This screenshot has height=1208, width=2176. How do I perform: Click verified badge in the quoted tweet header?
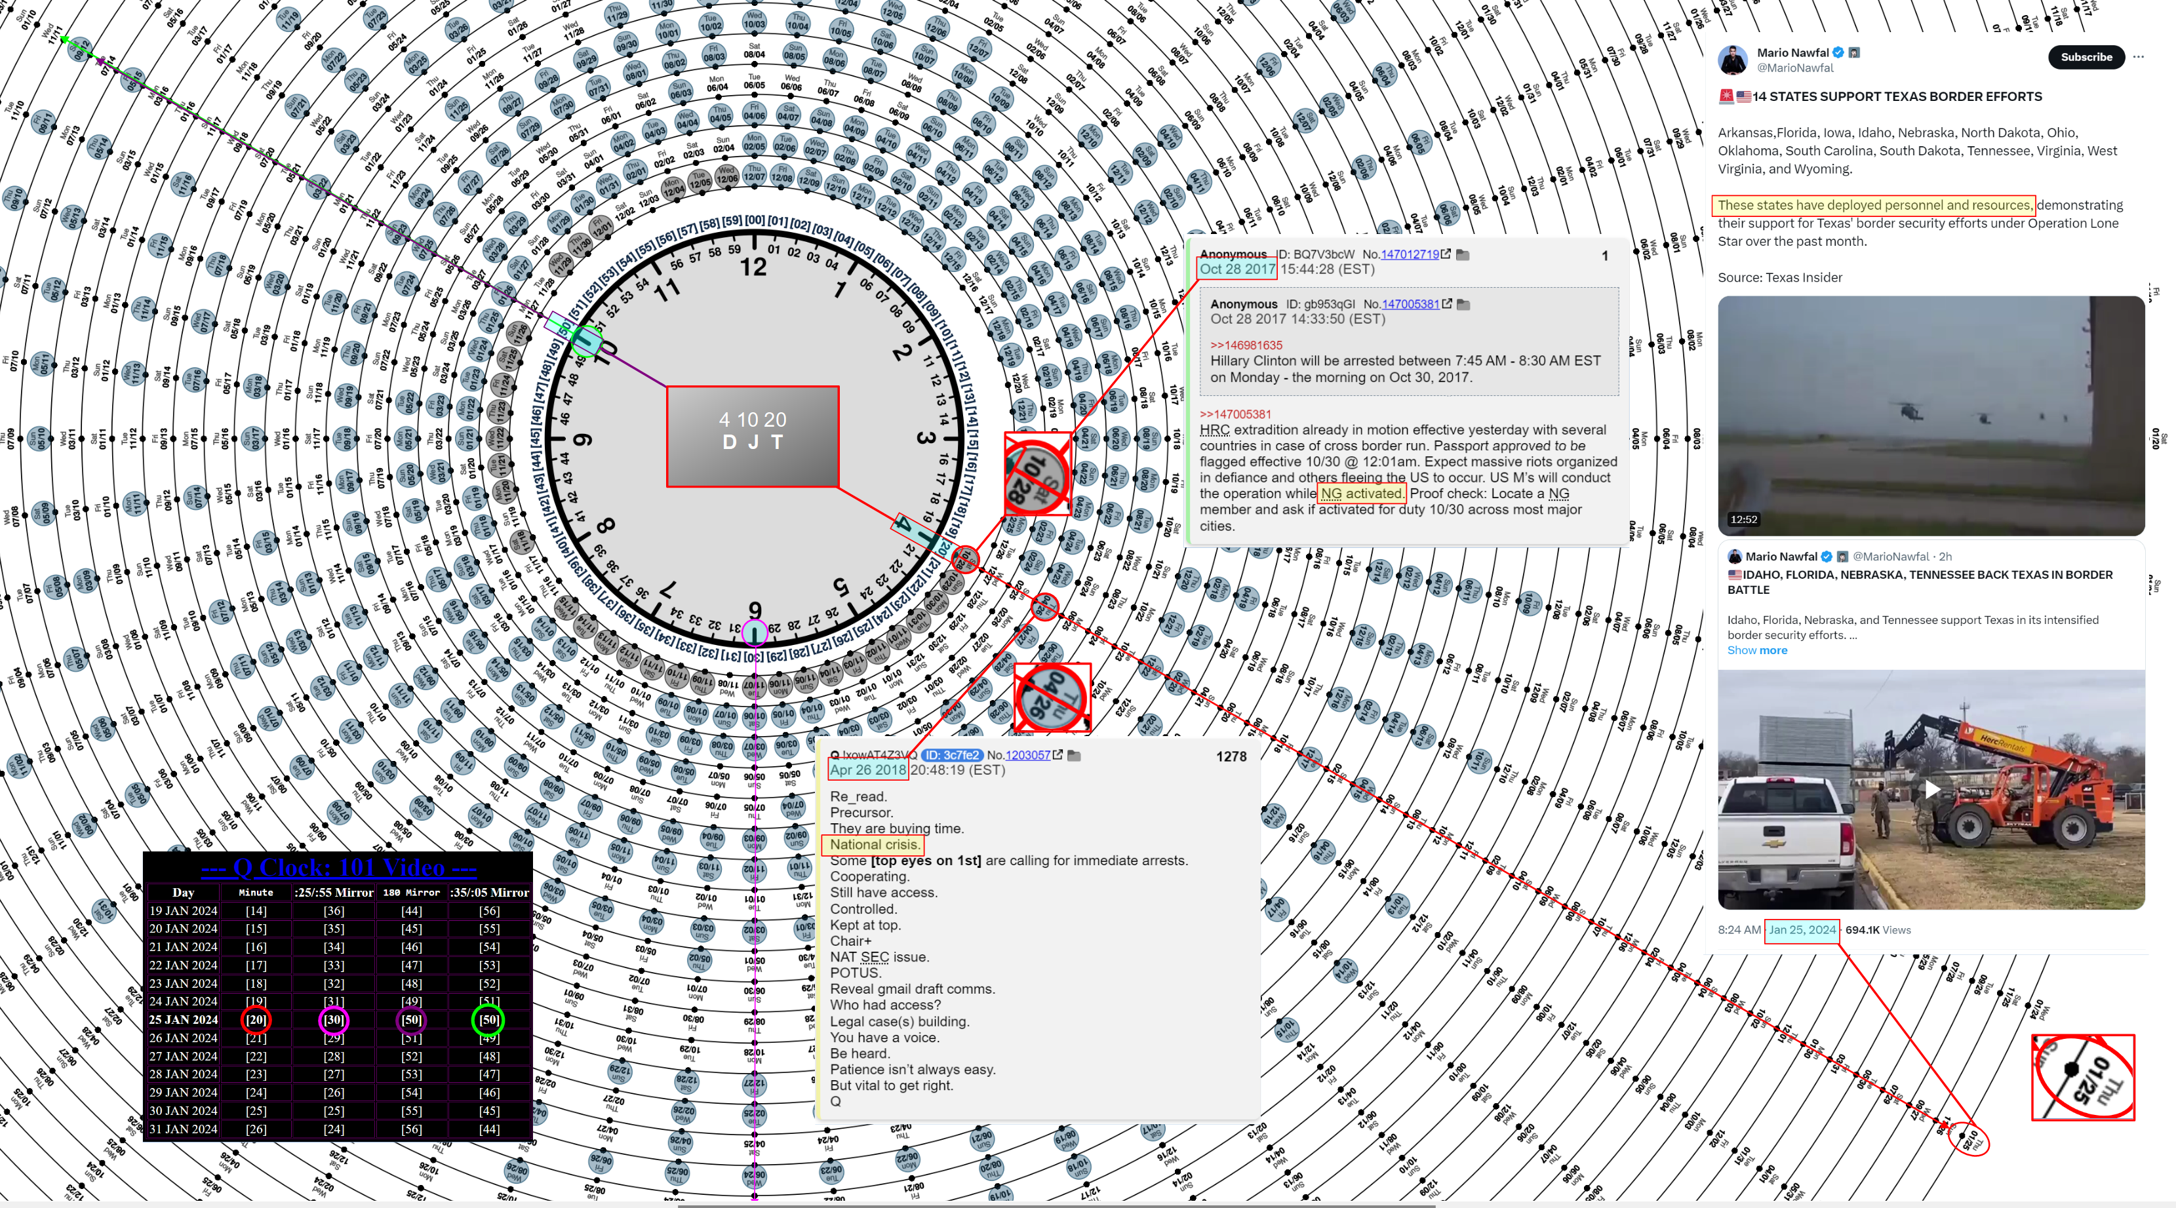[x=1827, y=556]
